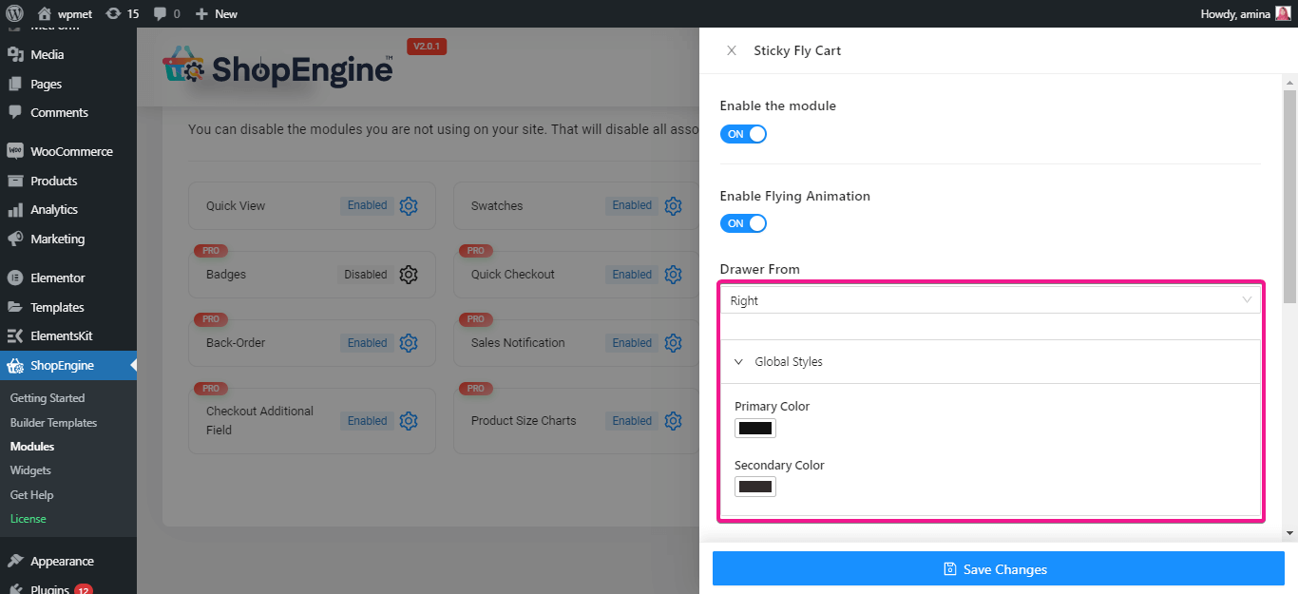Open settings gear for Badges module
The image size is (1298, 594).
[x=409, y=275]
